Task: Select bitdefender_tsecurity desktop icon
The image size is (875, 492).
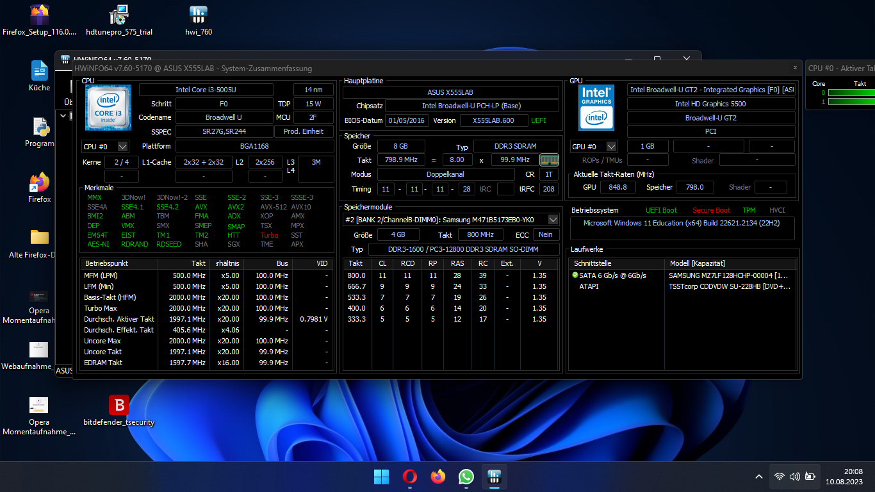Action: click(x=119, y=411)
